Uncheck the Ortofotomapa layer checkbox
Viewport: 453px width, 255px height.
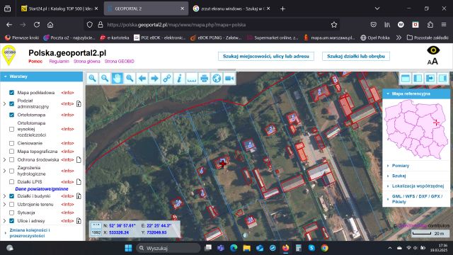(x=11, y=115)
